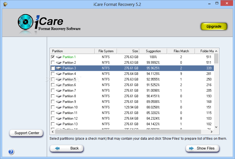Select the Partition 11 row name
235x159 pixels.
pos(70,113)
